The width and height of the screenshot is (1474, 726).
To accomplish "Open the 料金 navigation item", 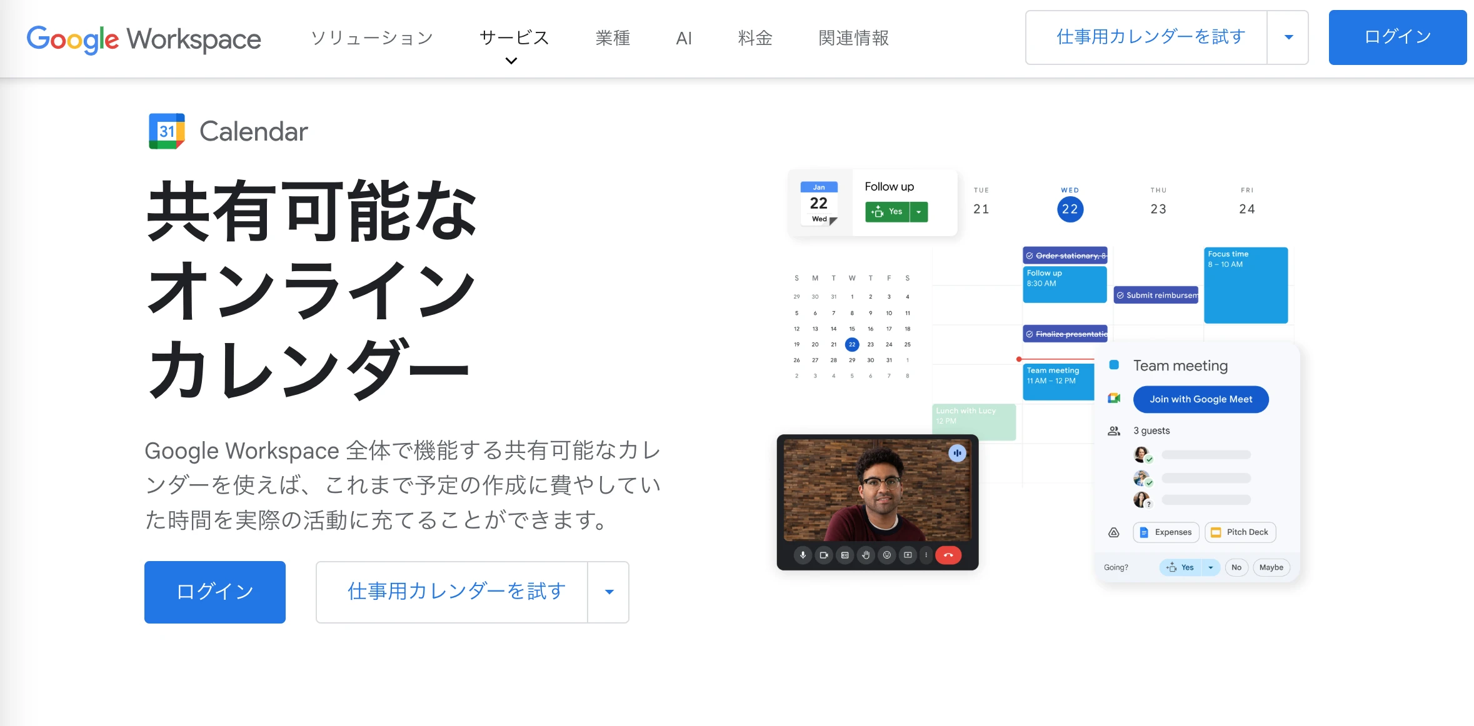I will point(755,38).
